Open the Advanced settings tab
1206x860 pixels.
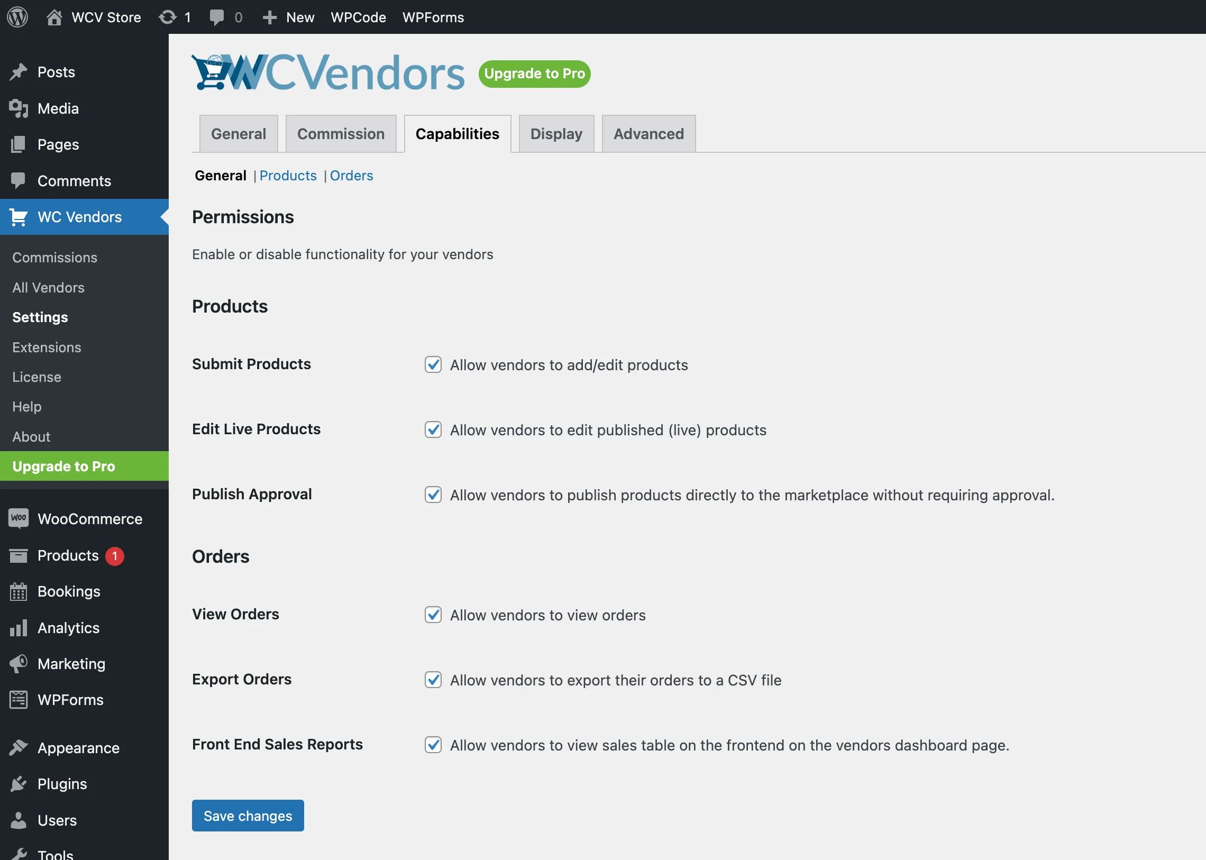pyautogui.click(x=649, y=134)
